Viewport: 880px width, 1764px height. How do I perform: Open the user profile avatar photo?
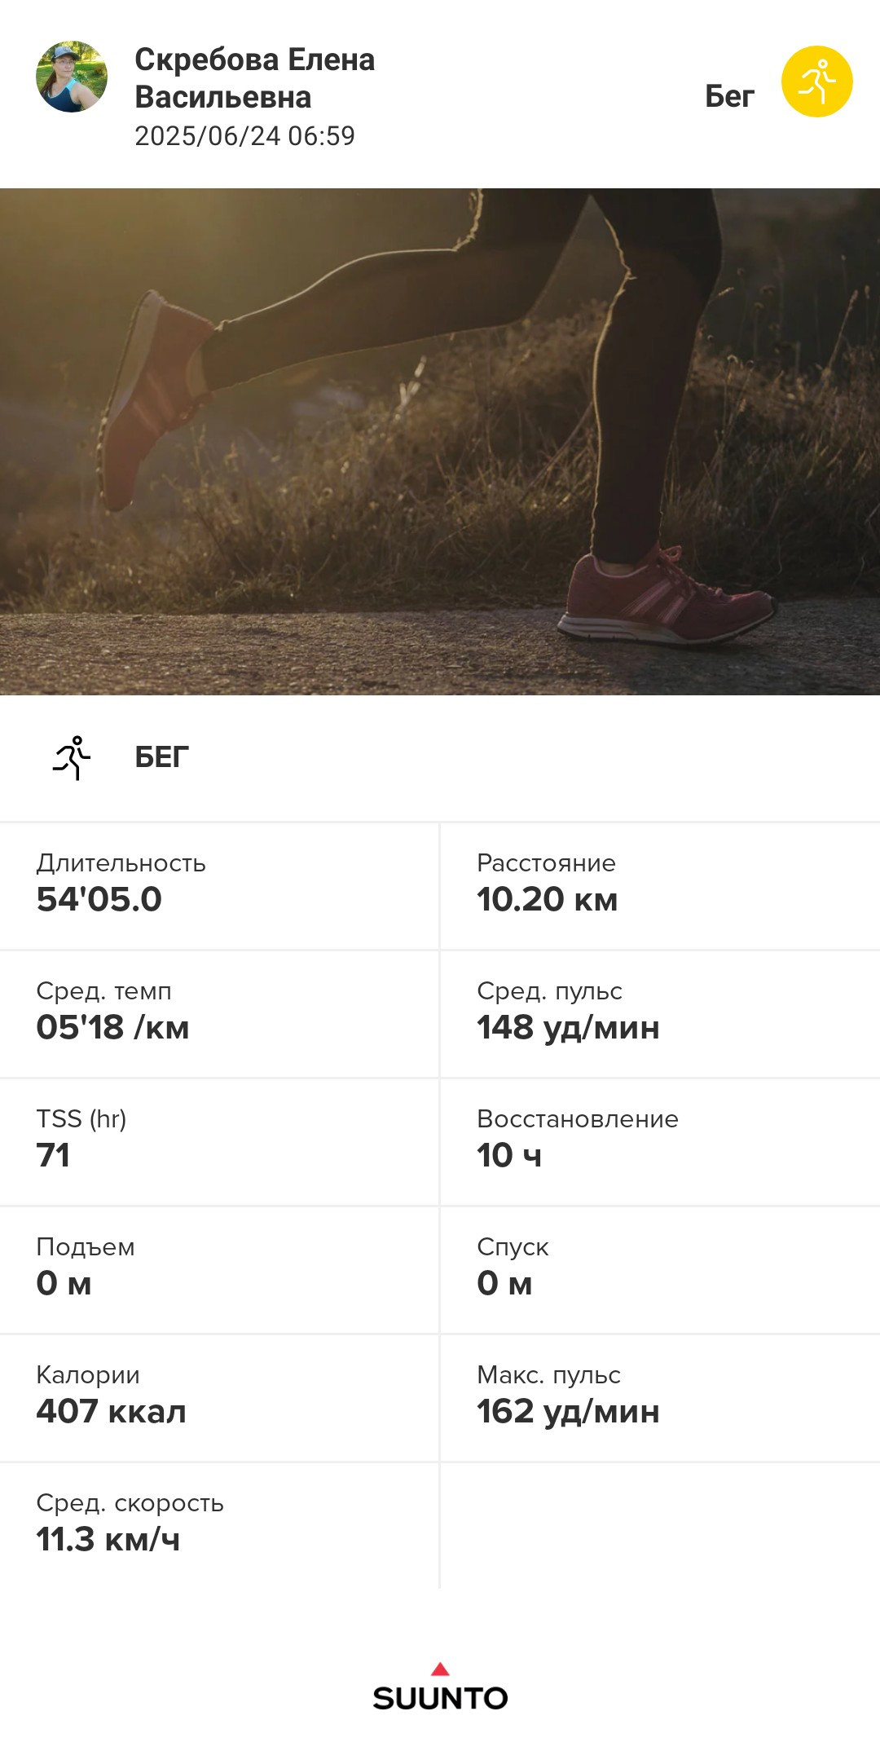[72, 77]
